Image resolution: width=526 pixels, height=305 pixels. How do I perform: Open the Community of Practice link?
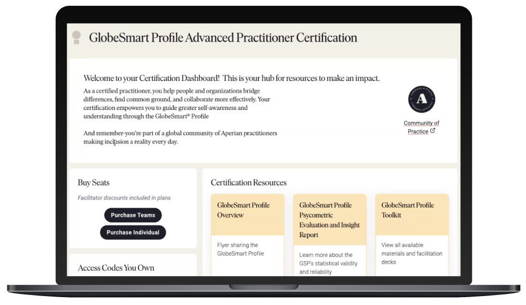[x=421, y=127]
